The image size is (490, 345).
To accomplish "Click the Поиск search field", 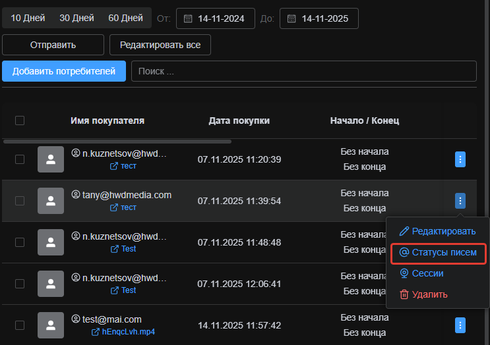I will point(304,71).
